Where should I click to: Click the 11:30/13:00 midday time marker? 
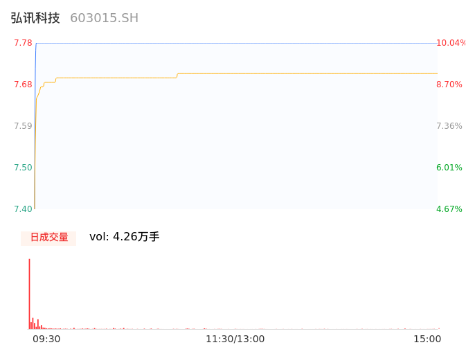pyautogui.click(x=235, y=339)
